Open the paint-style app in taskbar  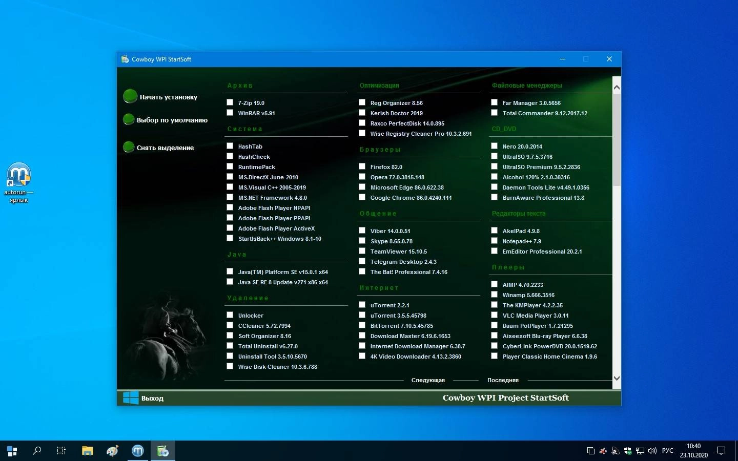point(113,451)
